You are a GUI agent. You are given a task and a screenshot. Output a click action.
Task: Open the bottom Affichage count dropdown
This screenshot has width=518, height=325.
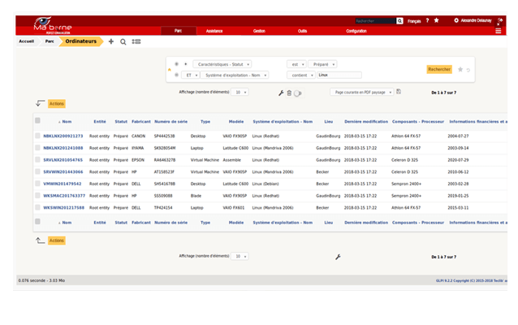coord(240,256)
